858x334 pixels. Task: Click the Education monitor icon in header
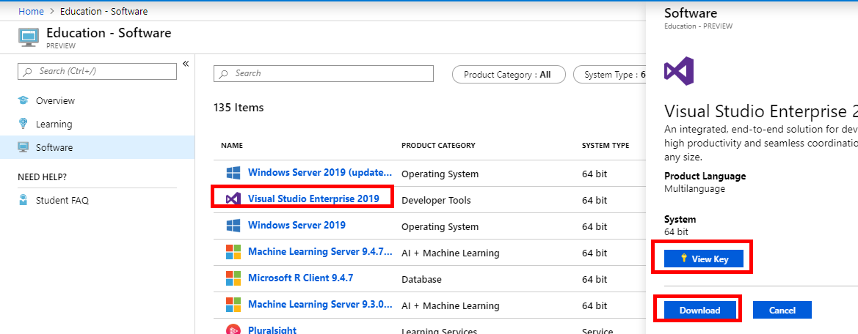coord(29,38)
